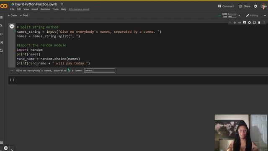
Task: Copy link to cell icon
Action: coord(240,23)
